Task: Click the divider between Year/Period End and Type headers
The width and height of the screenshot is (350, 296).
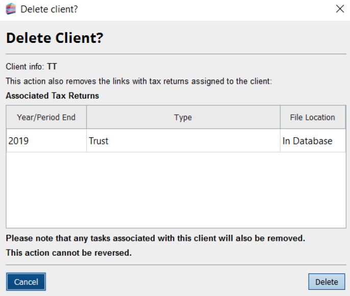Action: [x=87, y=117]
